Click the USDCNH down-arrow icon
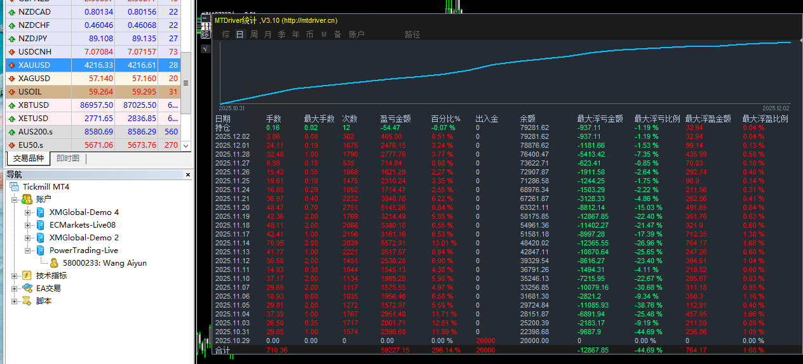Screen dimensions: 803x364 coord(12,51)
